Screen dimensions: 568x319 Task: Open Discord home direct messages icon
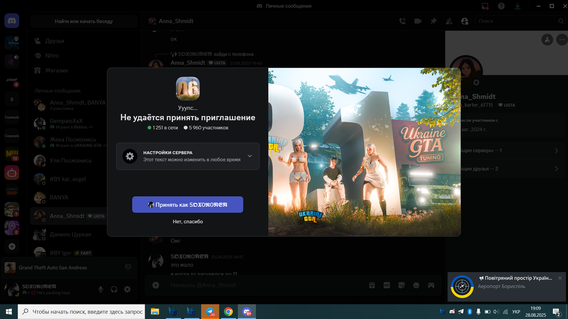click(x=12, y=21)
